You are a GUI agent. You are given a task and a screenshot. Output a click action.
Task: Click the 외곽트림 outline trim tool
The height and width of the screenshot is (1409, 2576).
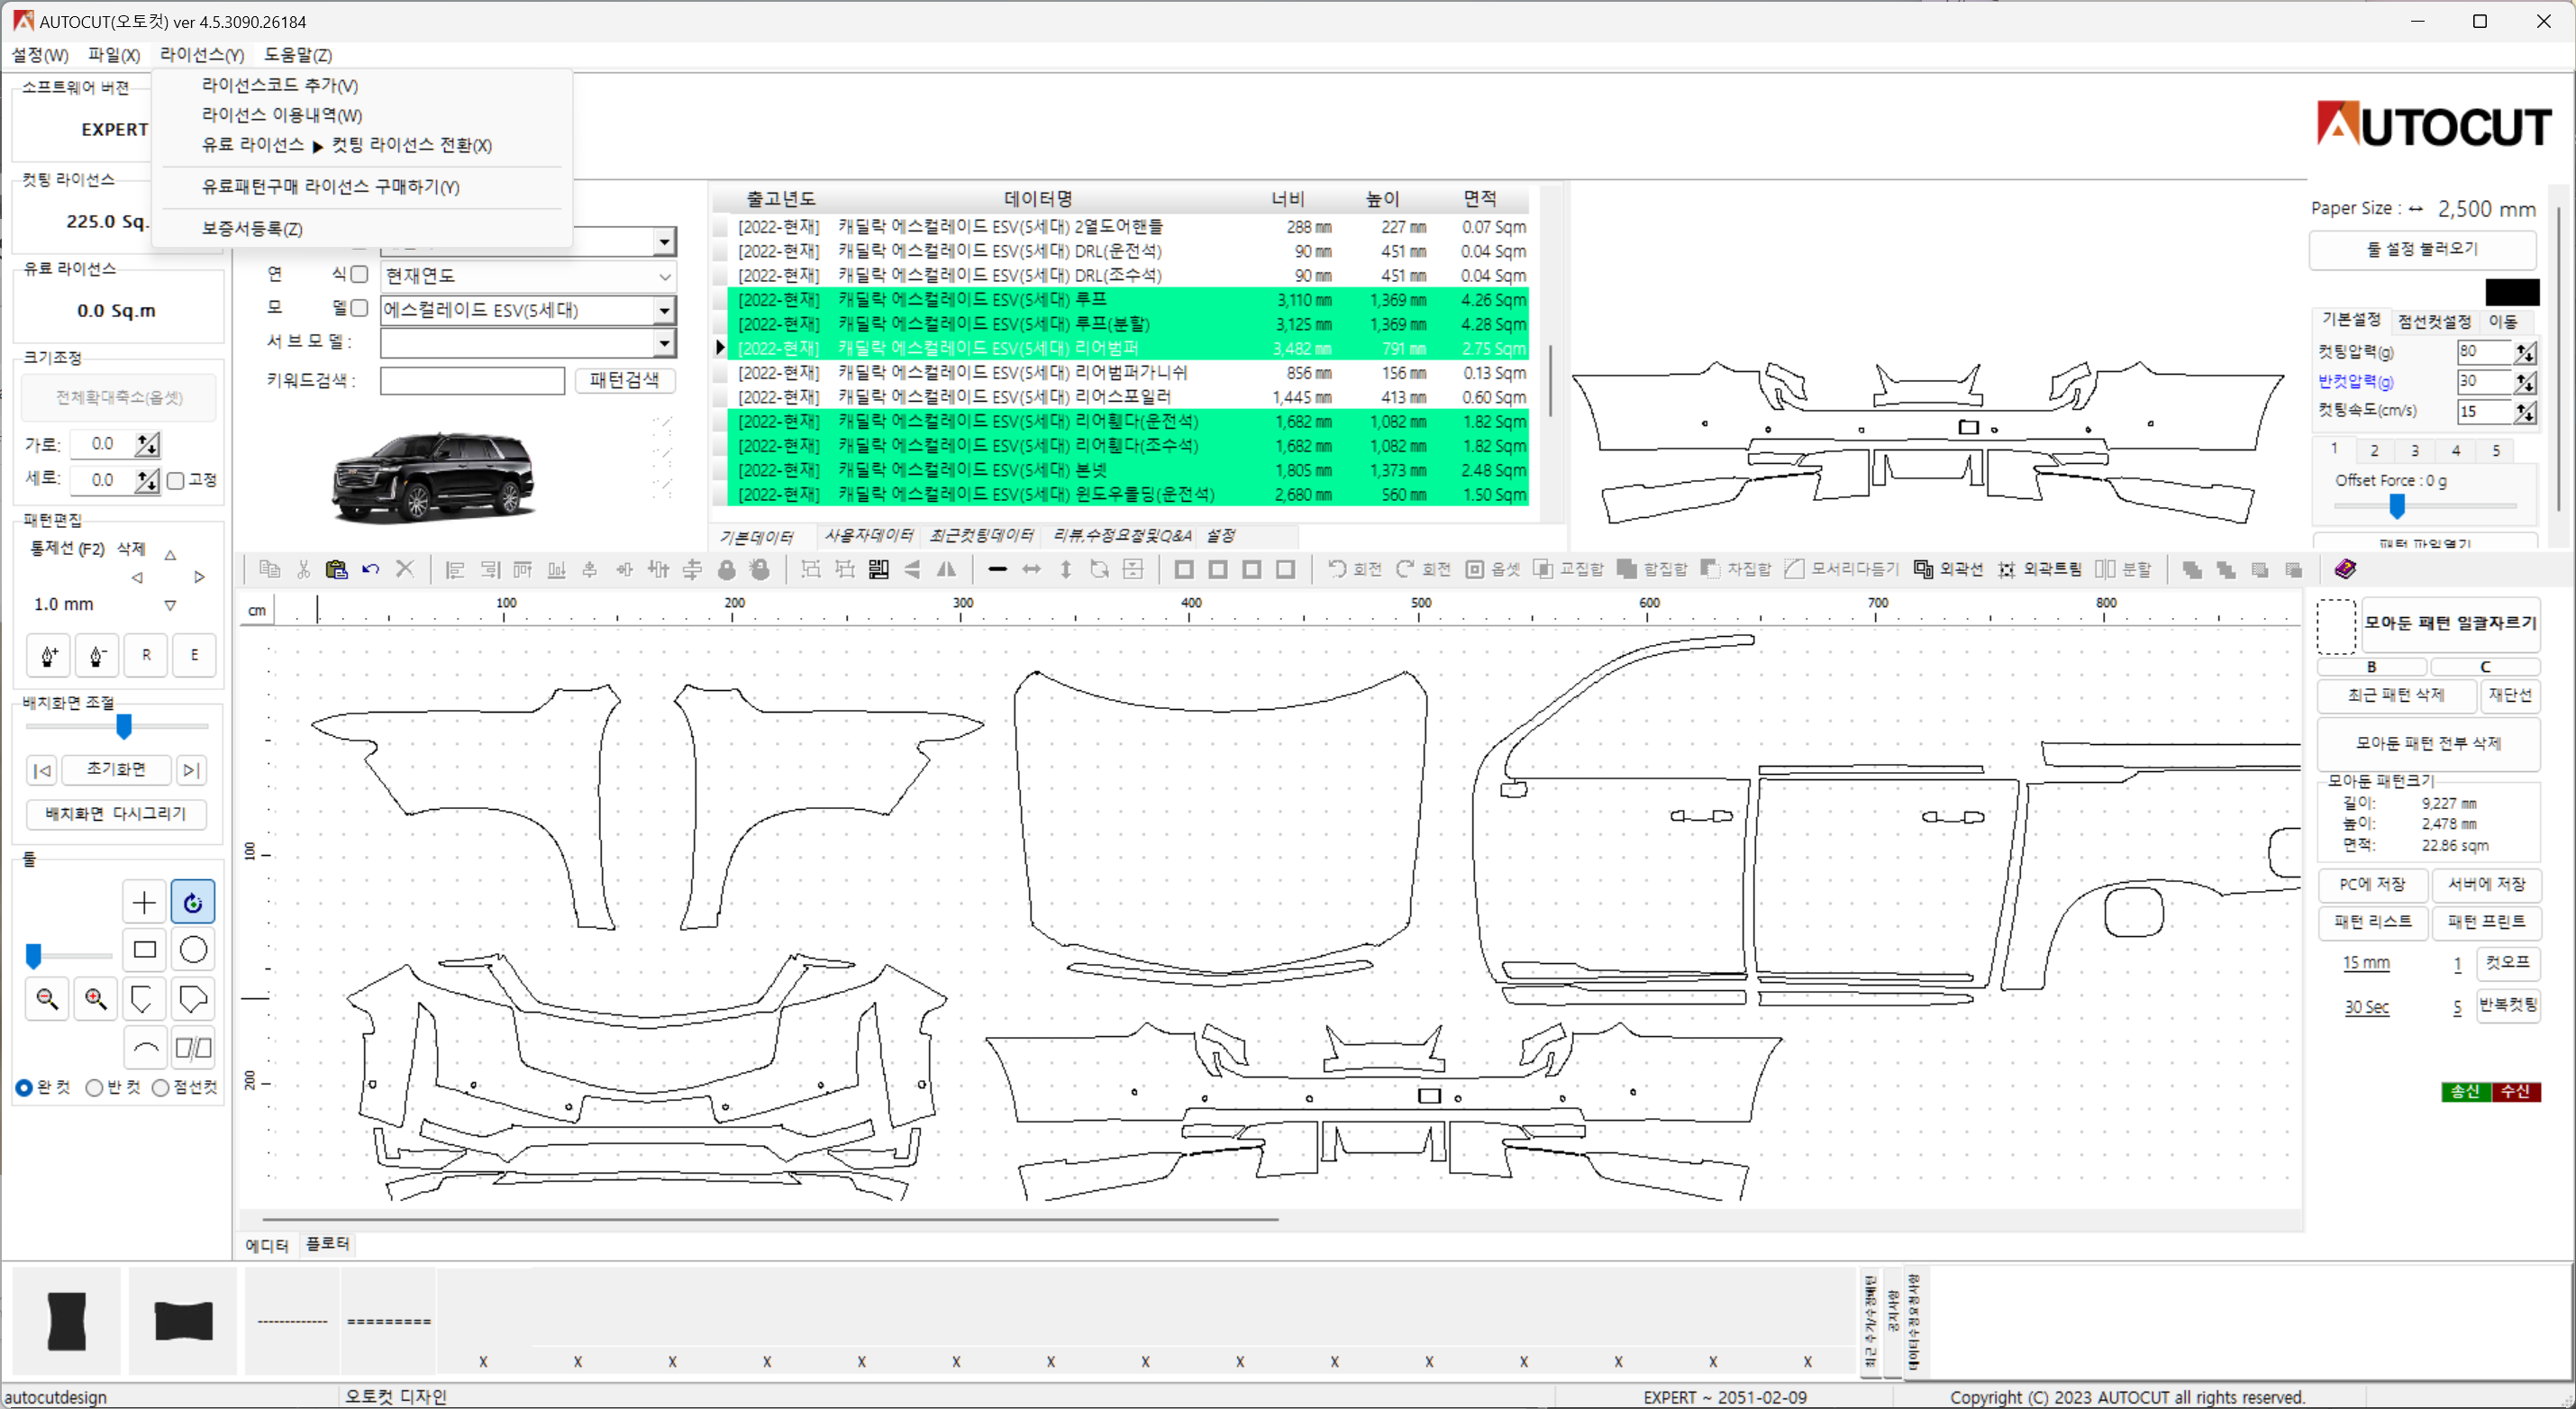2039,569
